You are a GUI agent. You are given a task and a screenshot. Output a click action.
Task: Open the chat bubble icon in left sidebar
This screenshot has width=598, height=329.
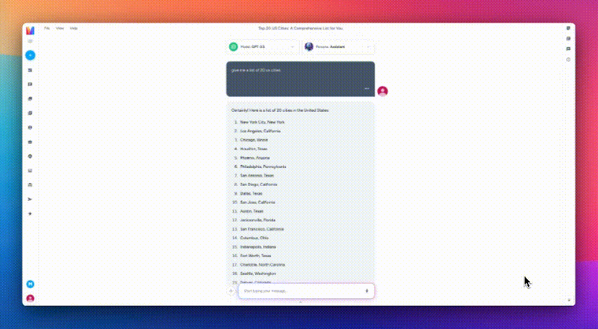(x=30, y=84)
